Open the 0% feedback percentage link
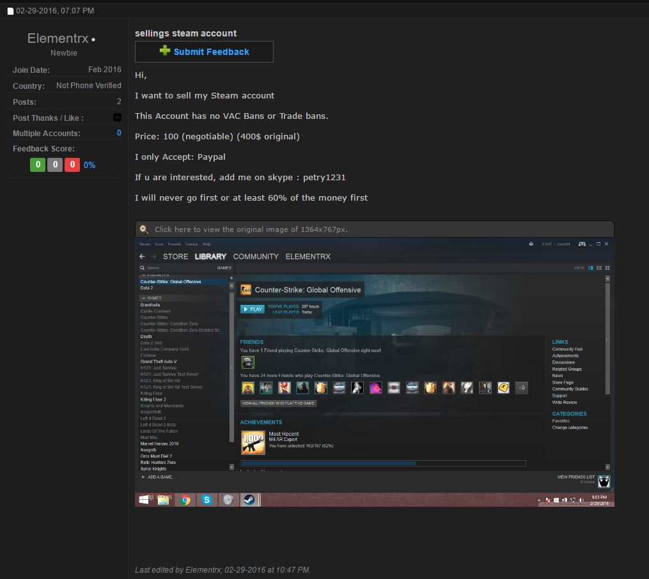 coord(90,165)
